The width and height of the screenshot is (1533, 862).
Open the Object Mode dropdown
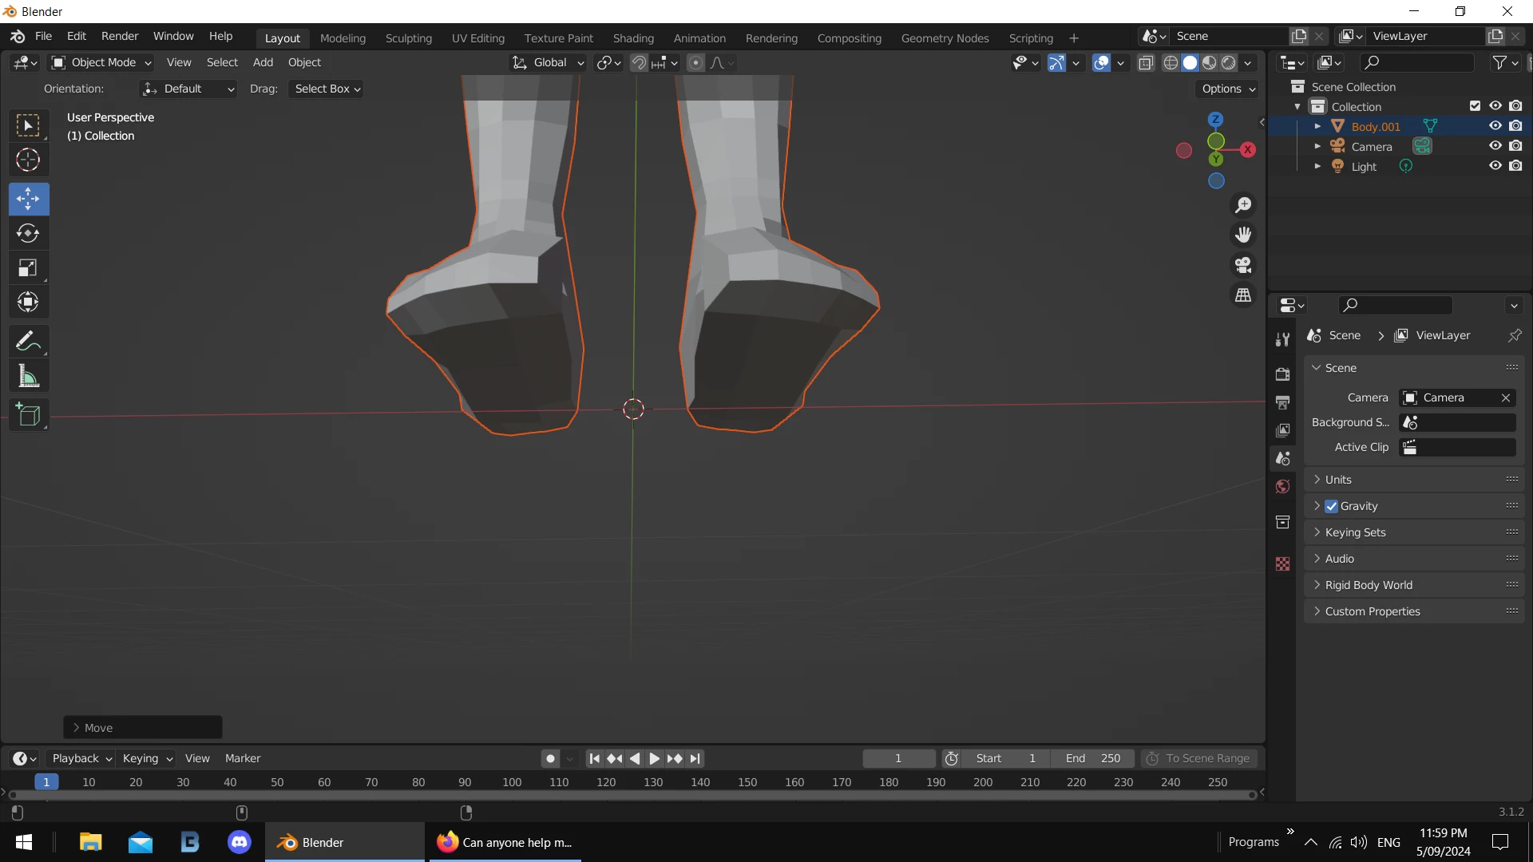[x=101, y=62]
